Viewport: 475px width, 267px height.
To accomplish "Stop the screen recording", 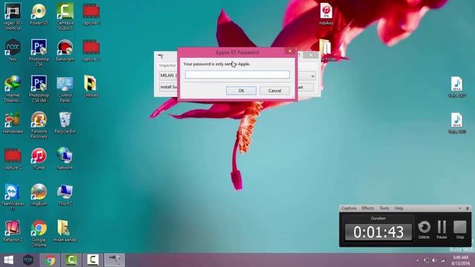I will click(x=460, y=230).
